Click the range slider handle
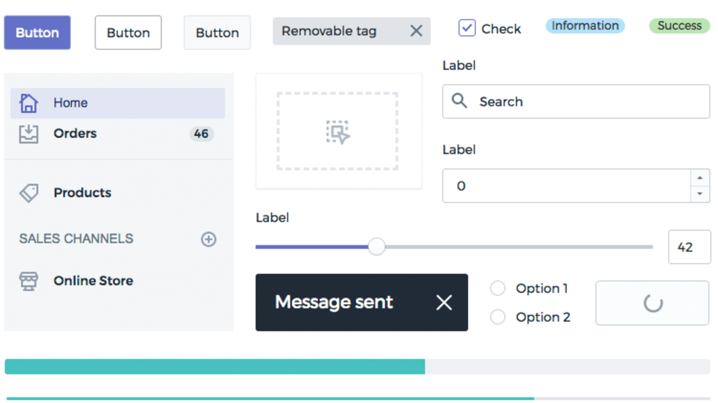 coord(376,247)
